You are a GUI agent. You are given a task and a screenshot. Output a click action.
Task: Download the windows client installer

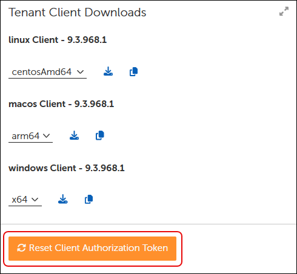[x=63, y=199]
